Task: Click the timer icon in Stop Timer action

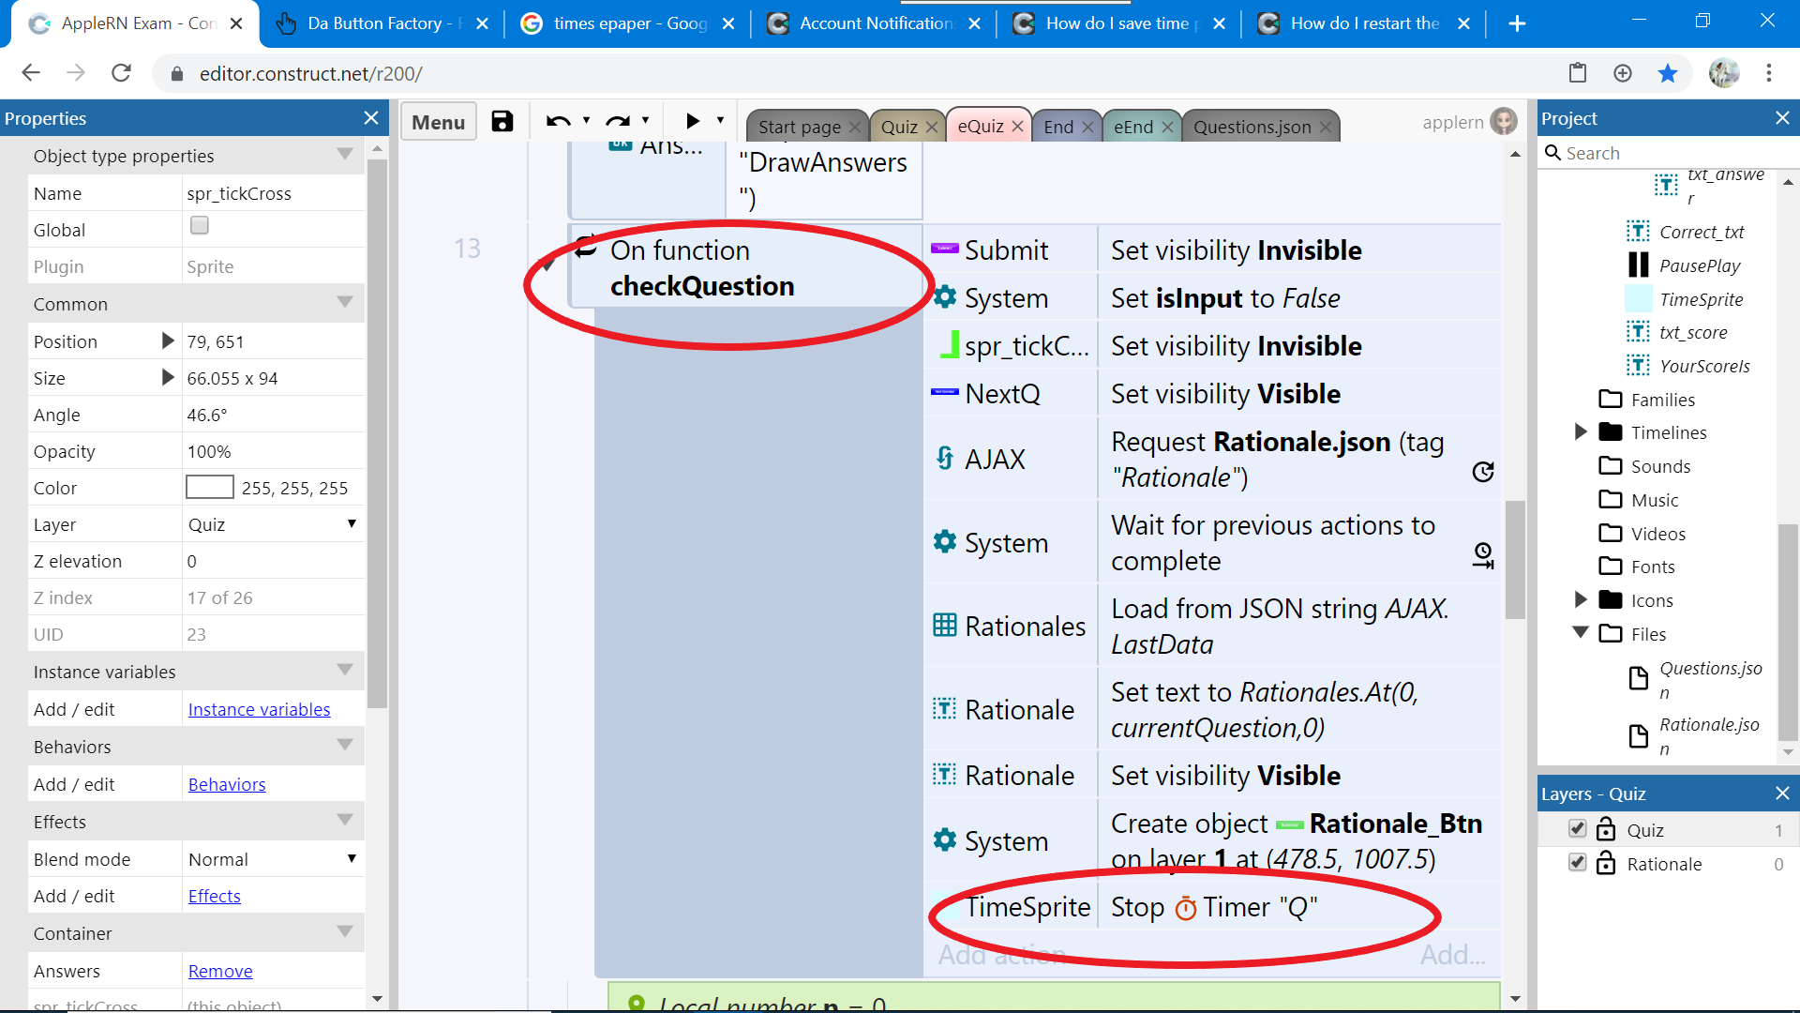Action: pos(1186,908)
